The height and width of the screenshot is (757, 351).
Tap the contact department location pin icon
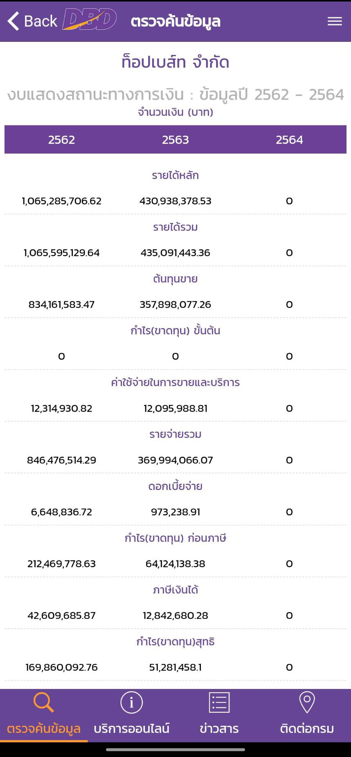coord(307,702)
